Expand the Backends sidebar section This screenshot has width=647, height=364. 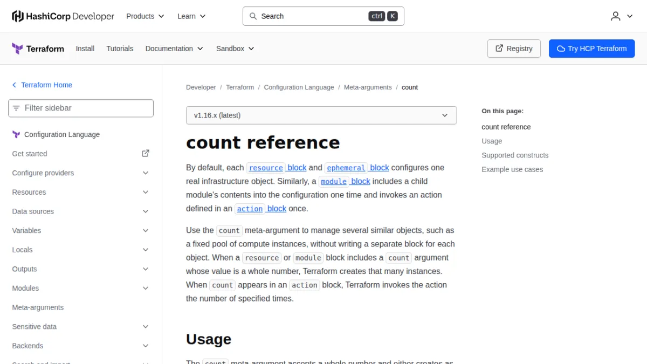81,346
